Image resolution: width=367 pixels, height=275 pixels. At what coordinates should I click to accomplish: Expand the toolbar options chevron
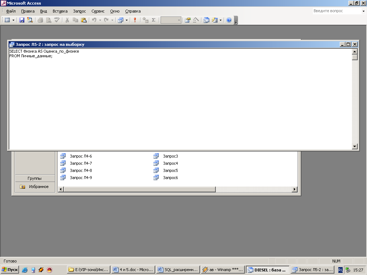236,20
